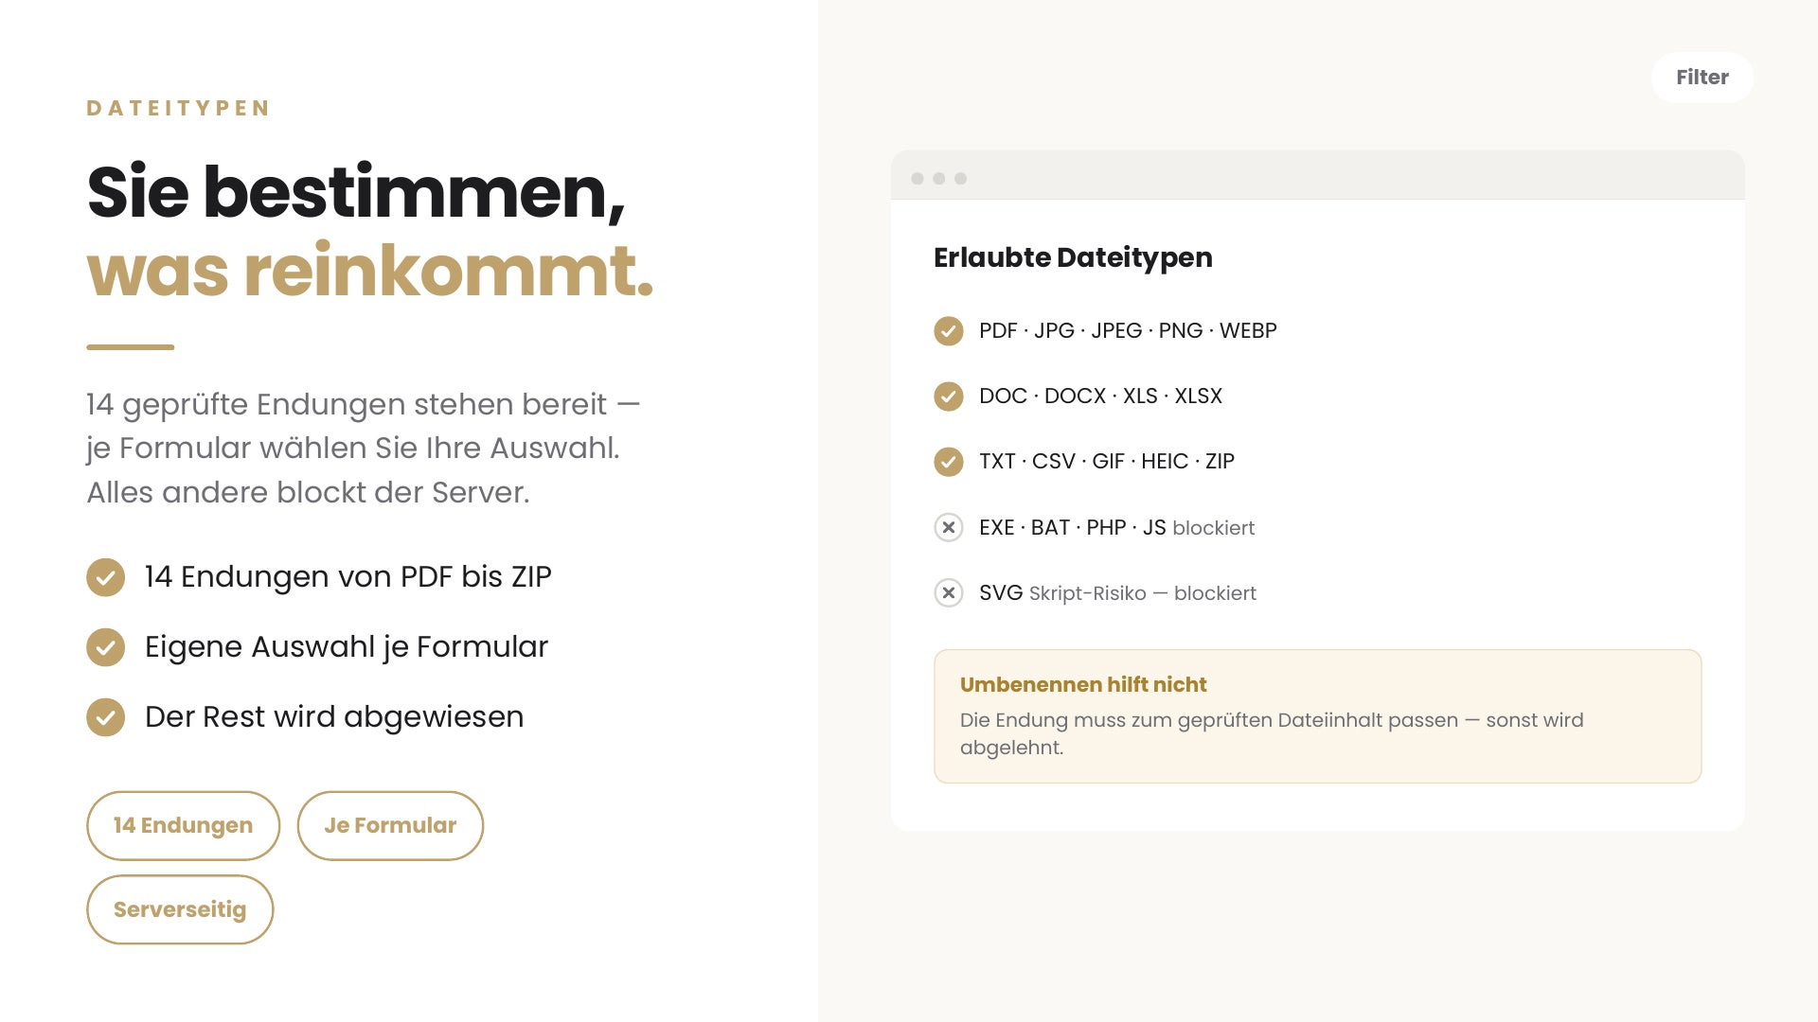Click the Filter button
Image resolution: width=1818 pixels, height=1022 pixels.
coord(1702,78)
